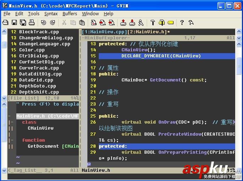Click the MiniBufExplorer scroll up arrow

(239, 32)
